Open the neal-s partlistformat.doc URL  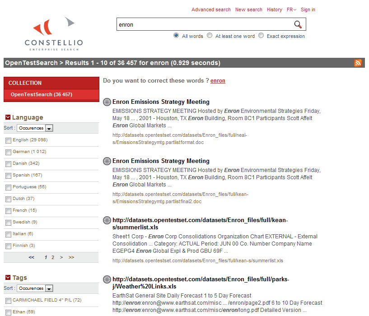[180, 139]
